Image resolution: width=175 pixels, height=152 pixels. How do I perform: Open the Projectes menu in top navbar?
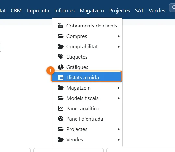(x=119, y=11)
